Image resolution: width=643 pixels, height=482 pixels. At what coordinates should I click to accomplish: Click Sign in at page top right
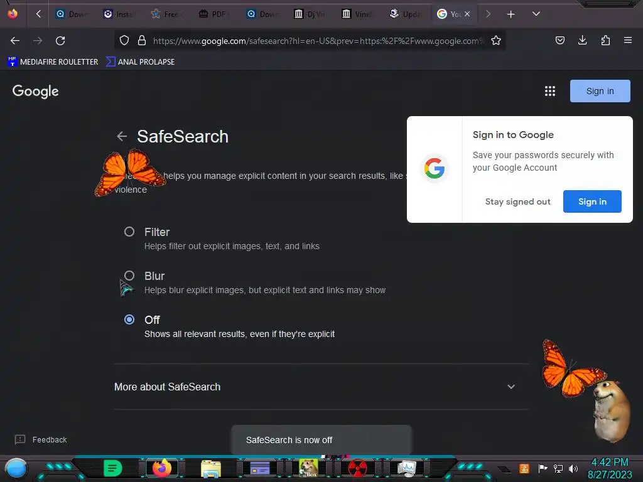600,91
